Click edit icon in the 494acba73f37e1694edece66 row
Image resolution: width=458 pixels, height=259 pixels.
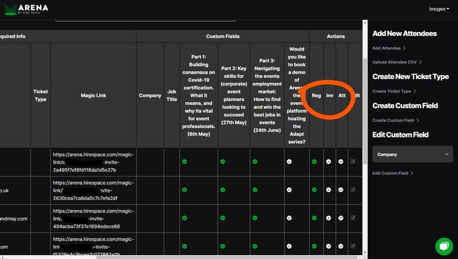353,218
